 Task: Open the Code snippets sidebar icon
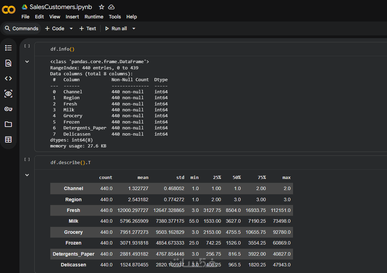click(x=8, y=78)
